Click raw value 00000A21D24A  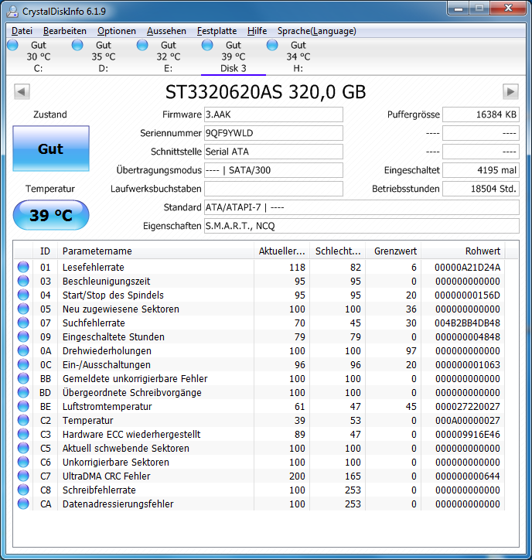pyautogui.click(x=467, y=267)
